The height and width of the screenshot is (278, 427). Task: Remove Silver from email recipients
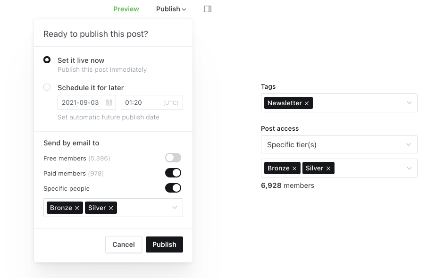pyautogui.click(x=111, y=208)
